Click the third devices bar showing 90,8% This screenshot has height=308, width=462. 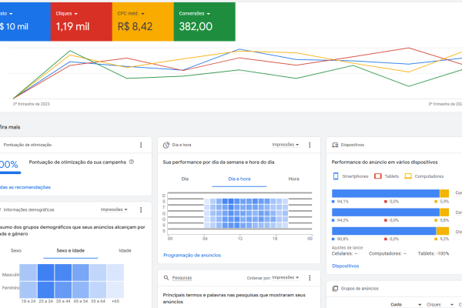(390, 231)
